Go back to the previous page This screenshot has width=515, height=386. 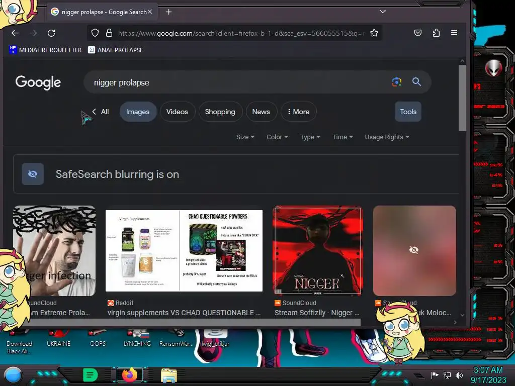pyautogui.click(x=15, y=33)
